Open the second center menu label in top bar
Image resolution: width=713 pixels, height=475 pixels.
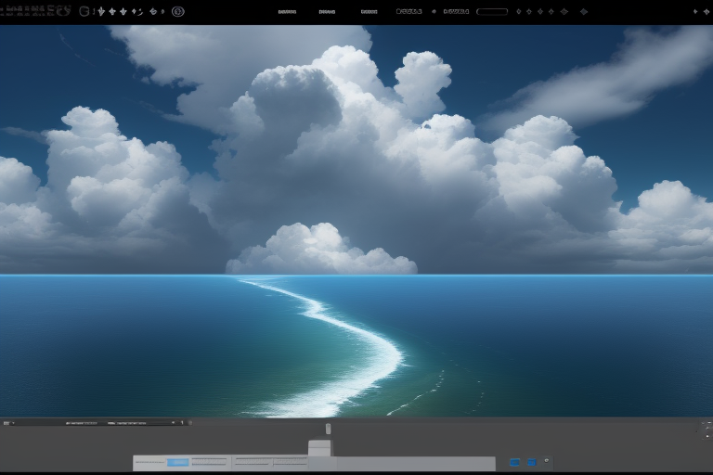tap(327, 12)
